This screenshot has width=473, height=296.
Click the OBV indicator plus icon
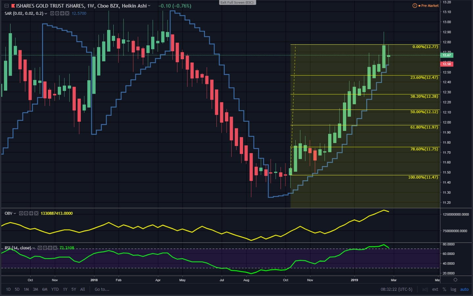point(31,213)
